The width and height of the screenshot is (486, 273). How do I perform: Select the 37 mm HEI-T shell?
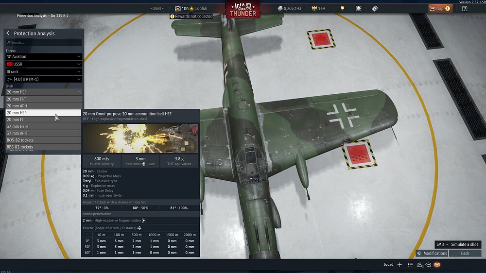click(44, 126)
